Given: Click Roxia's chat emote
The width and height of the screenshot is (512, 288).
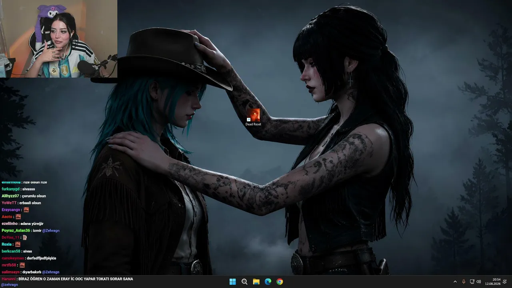Looking at the screenshot, I should [17, 244].
